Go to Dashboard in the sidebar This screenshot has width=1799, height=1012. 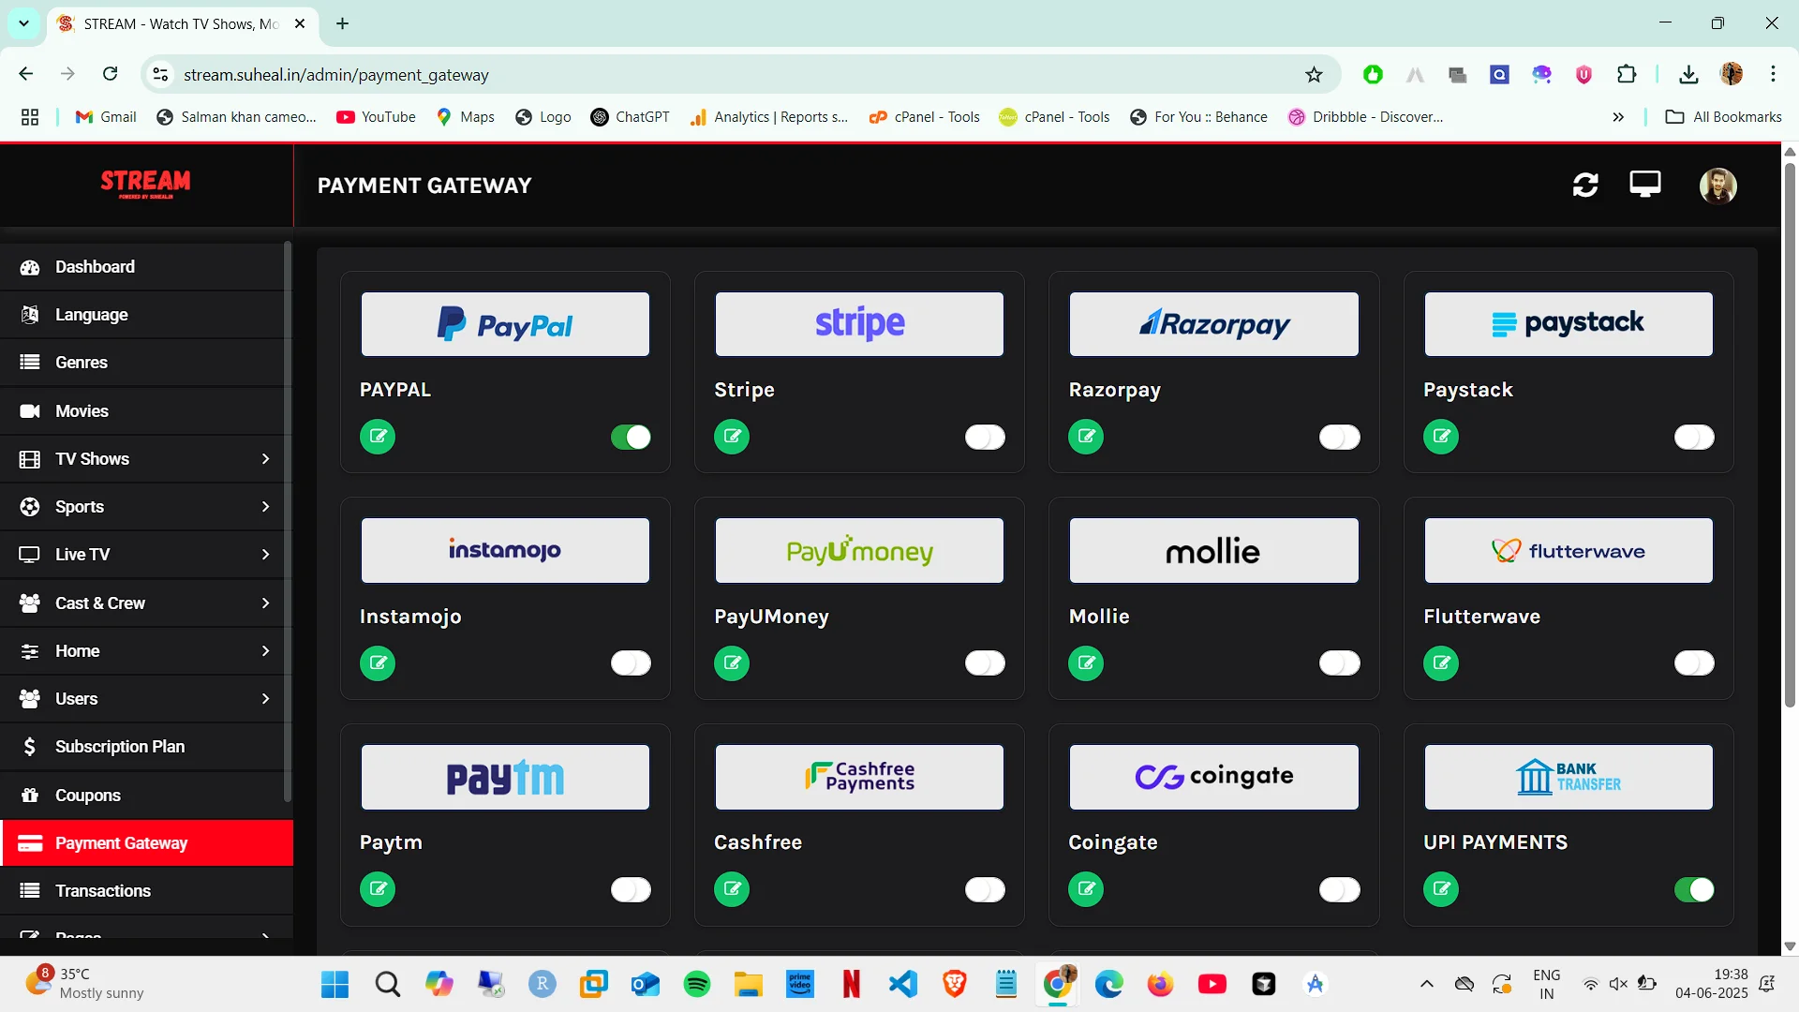tap(144, 267)
